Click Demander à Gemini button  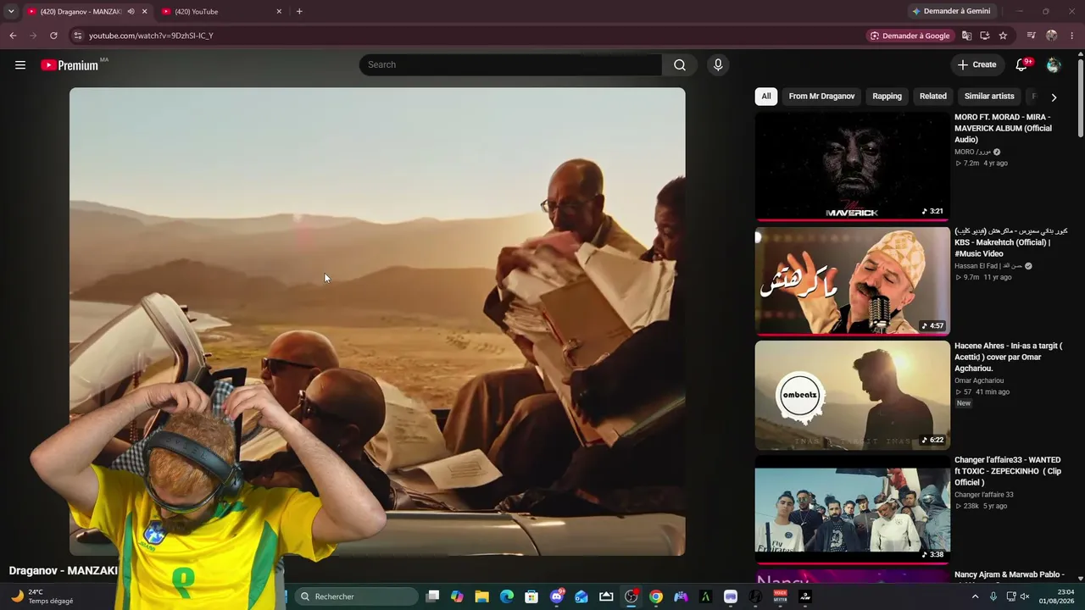pyautogui.click(x=950, y=11)
